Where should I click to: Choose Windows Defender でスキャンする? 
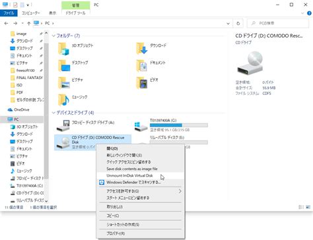[141, 183]
